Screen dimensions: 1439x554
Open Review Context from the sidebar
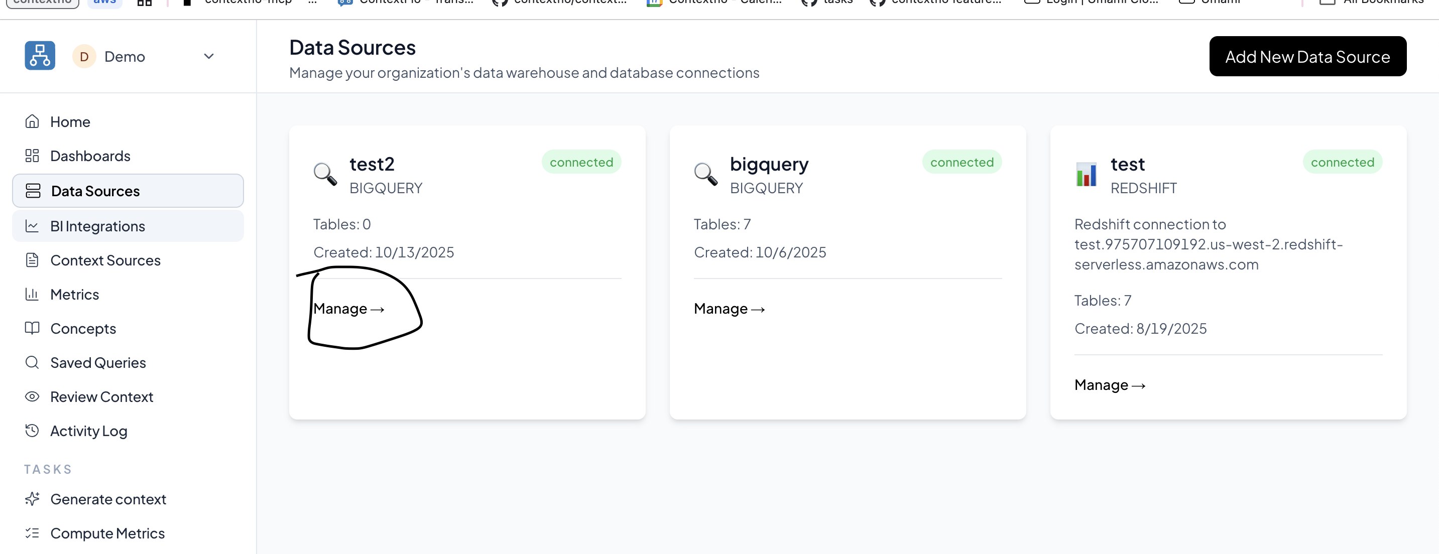click(101, 396)
